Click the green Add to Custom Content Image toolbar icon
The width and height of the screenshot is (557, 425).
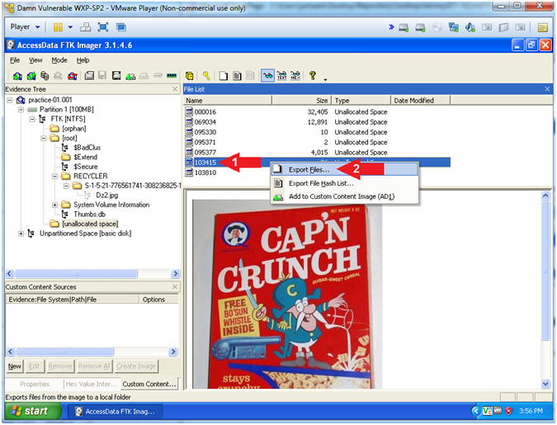click(x=130, y=76)
